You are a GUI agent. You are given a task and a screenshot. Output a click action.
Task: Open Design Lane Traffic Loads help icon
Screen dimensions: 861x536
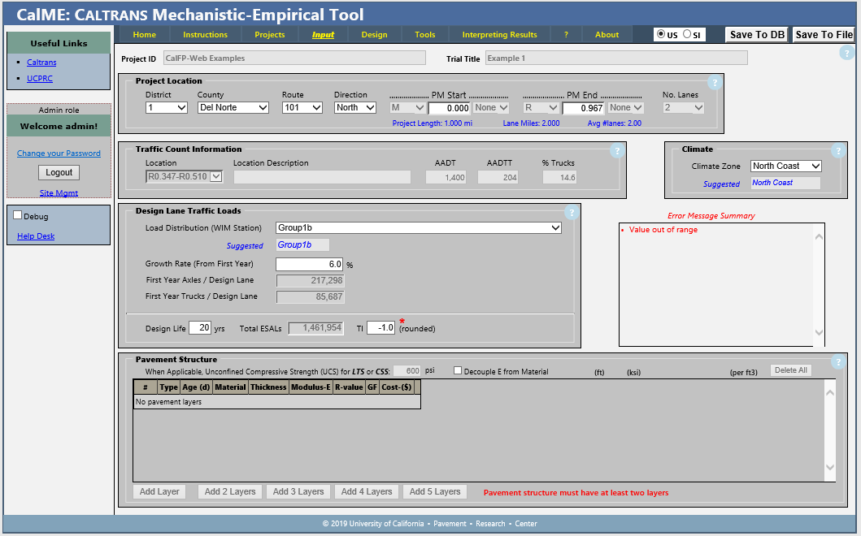[x=571, y=212]
